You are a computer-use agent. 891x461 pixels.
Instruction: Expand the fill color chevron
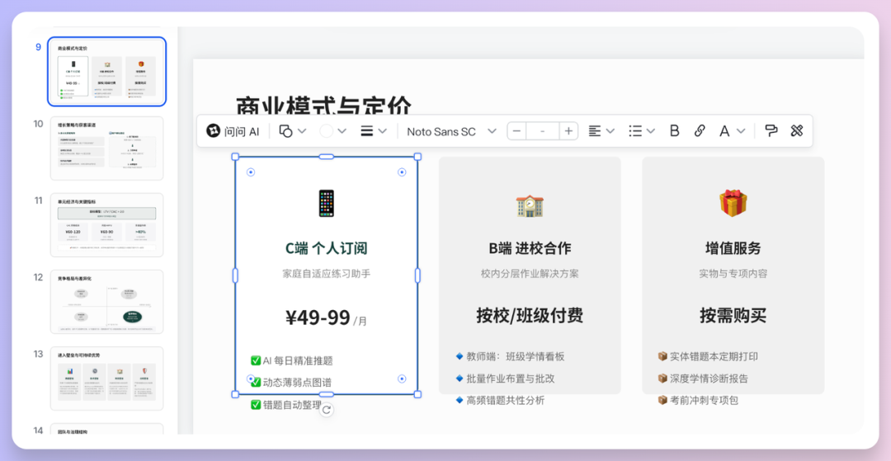coord(342,131)
